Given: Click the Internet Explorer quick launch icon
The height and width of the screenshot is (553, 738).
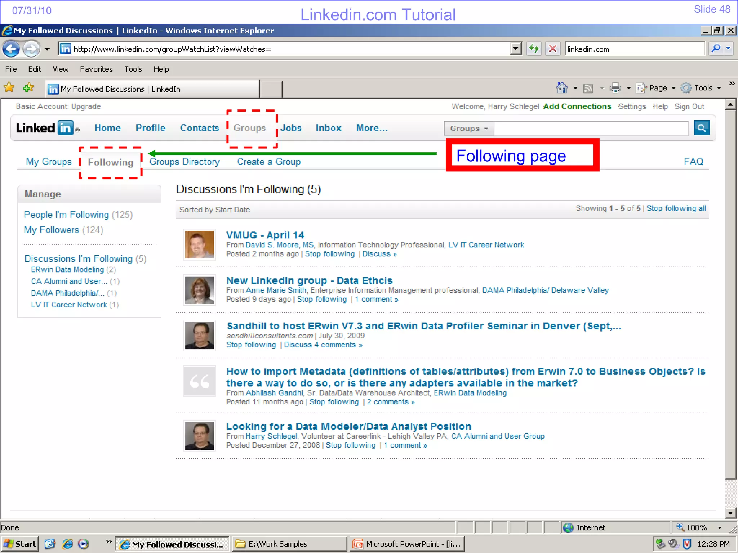Looking at the screenshot, I should [x=67, y=544].
